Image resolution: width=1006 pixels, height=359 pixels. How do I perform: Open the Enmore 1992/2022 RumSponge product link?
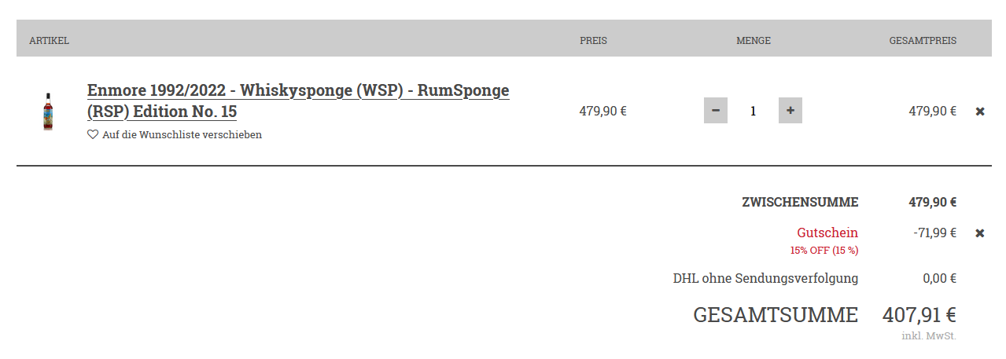[x=298, y=101]
